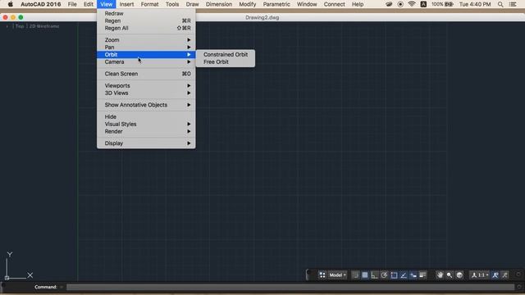Open the Format menu
525x295 pixels.
[149, 4]
